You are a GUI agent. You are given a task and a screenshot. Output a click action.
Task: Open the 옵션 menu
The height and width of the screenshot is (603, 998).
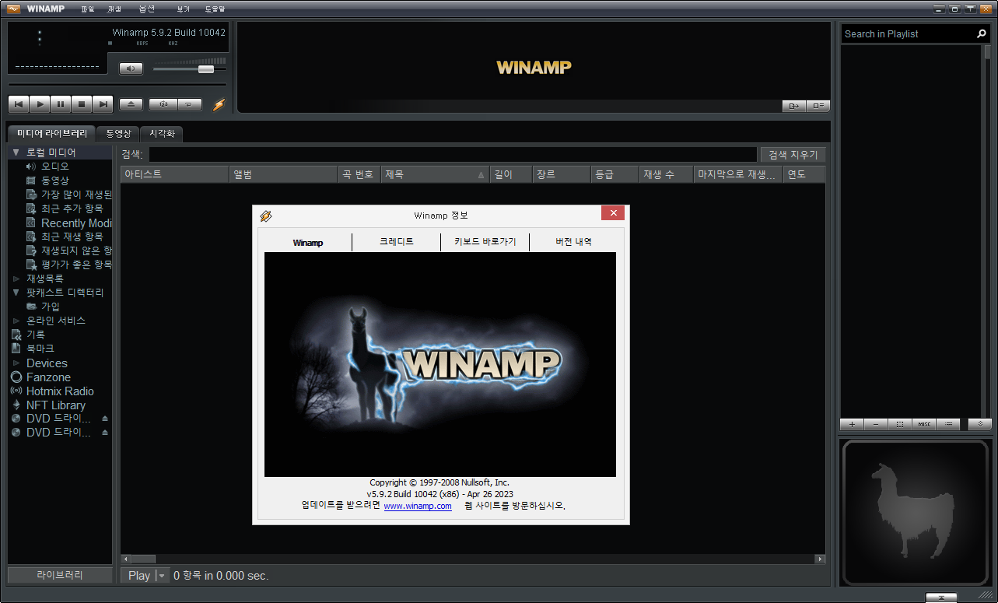147,9
